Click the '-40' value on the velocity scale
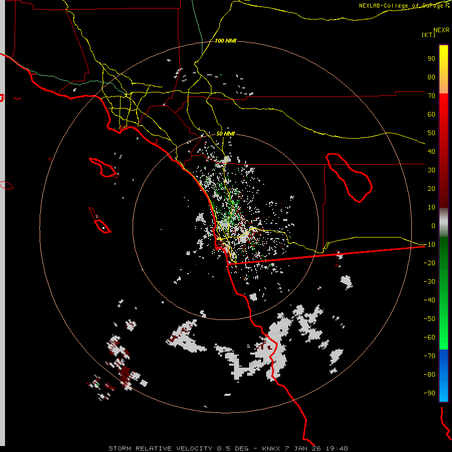The width and height of the screenshot is (452, 452). 429,300
